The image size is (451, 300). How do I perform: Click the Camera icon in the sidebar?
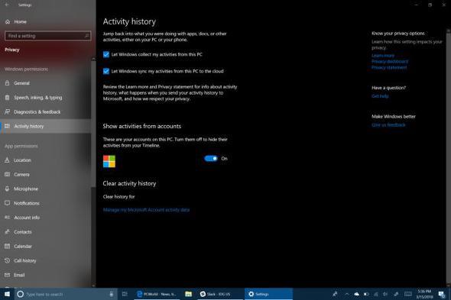(7, 174)
